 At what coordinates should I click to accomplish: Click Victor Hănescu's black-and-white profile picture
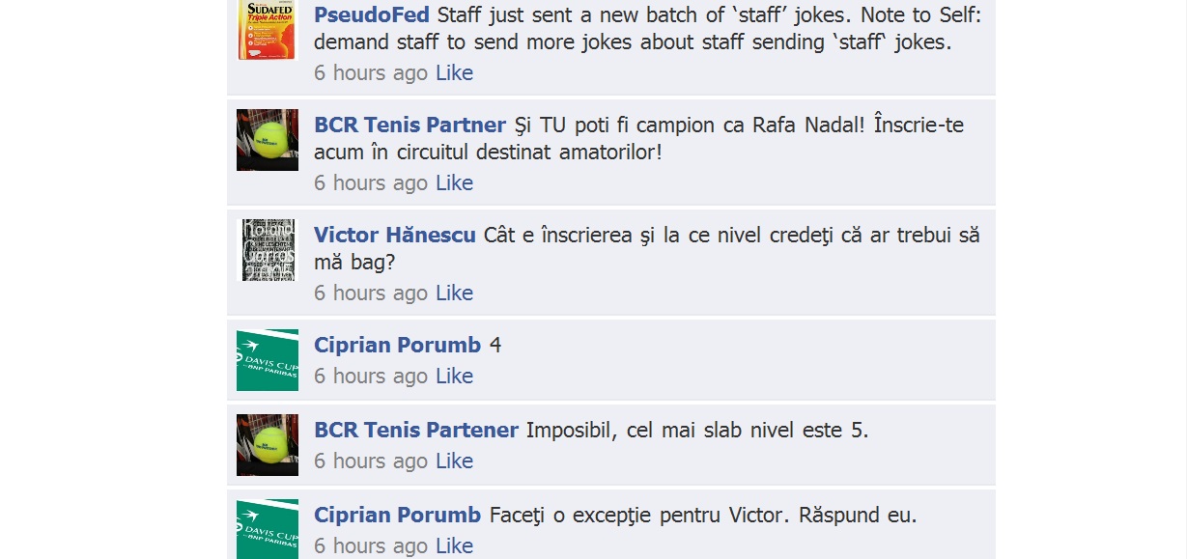(268, 250)
